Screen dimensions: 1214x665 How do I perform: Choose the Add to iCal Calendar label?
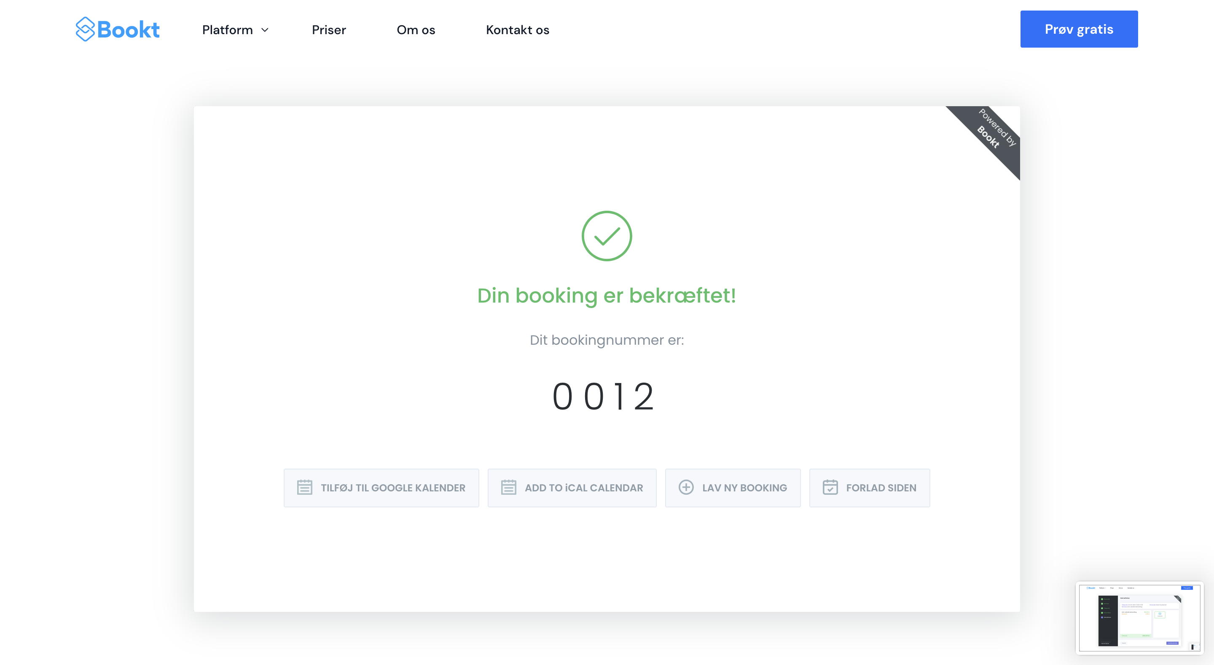583,488
